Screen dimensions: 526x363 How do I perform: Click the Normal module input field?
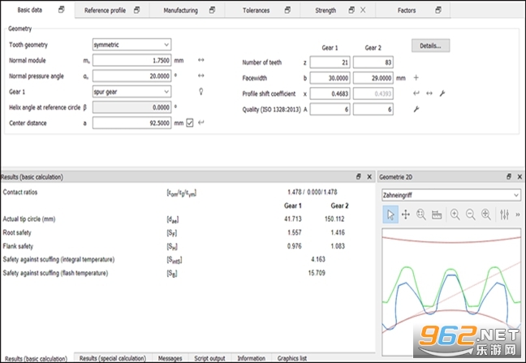131,60
